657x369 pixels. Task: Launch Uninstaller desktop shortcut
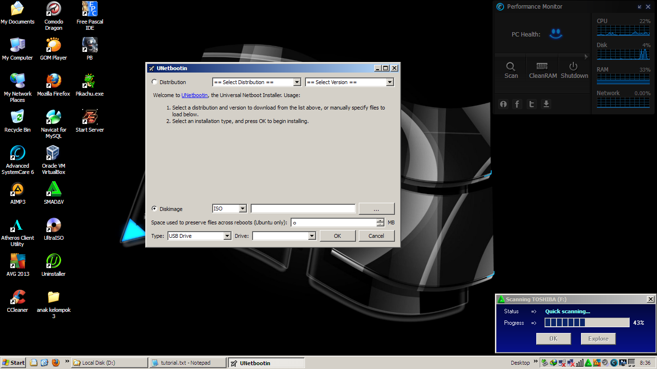point(53,265)
